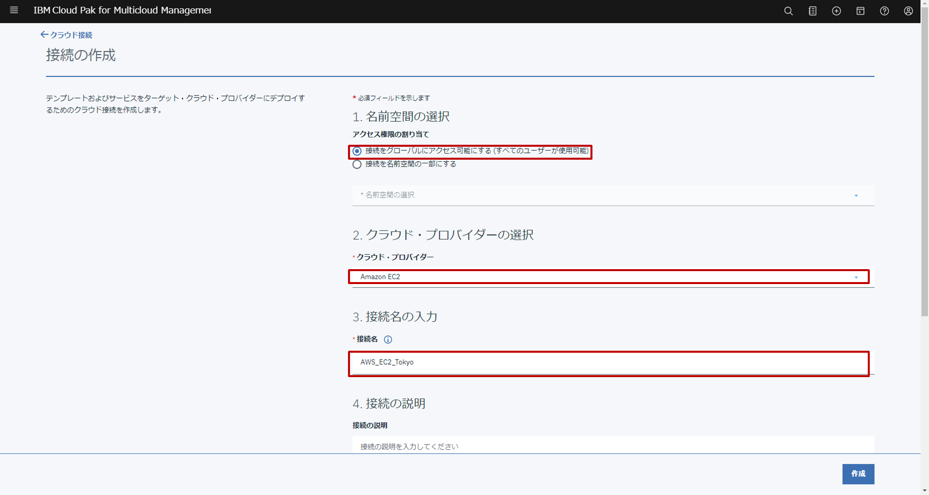The width and height of the screenshot is (929, 495).
Task: Open the document list icon in header
Action: coord(813,11)
